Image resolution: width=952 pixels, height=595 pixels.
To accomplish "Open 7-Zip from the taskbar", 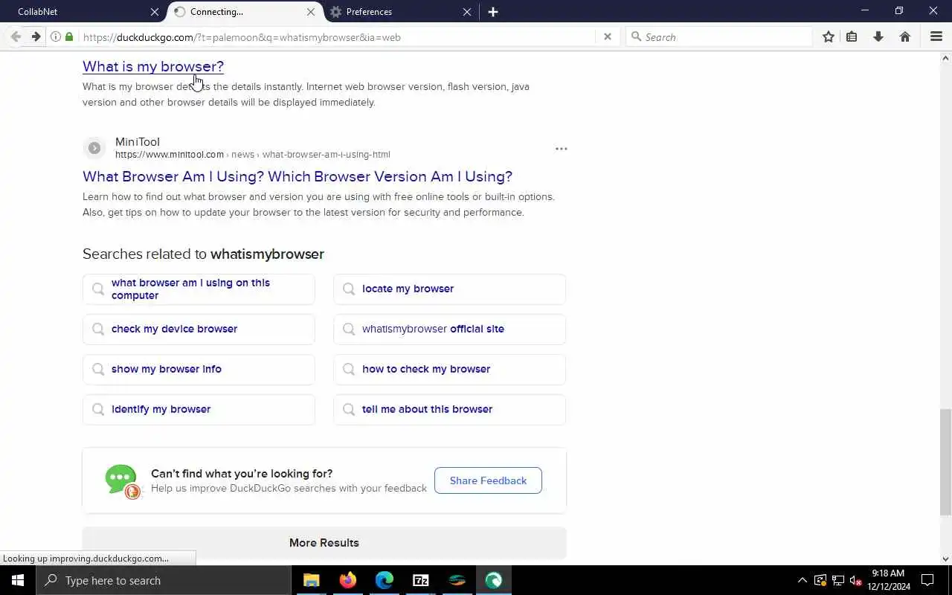I will [421, 580].
